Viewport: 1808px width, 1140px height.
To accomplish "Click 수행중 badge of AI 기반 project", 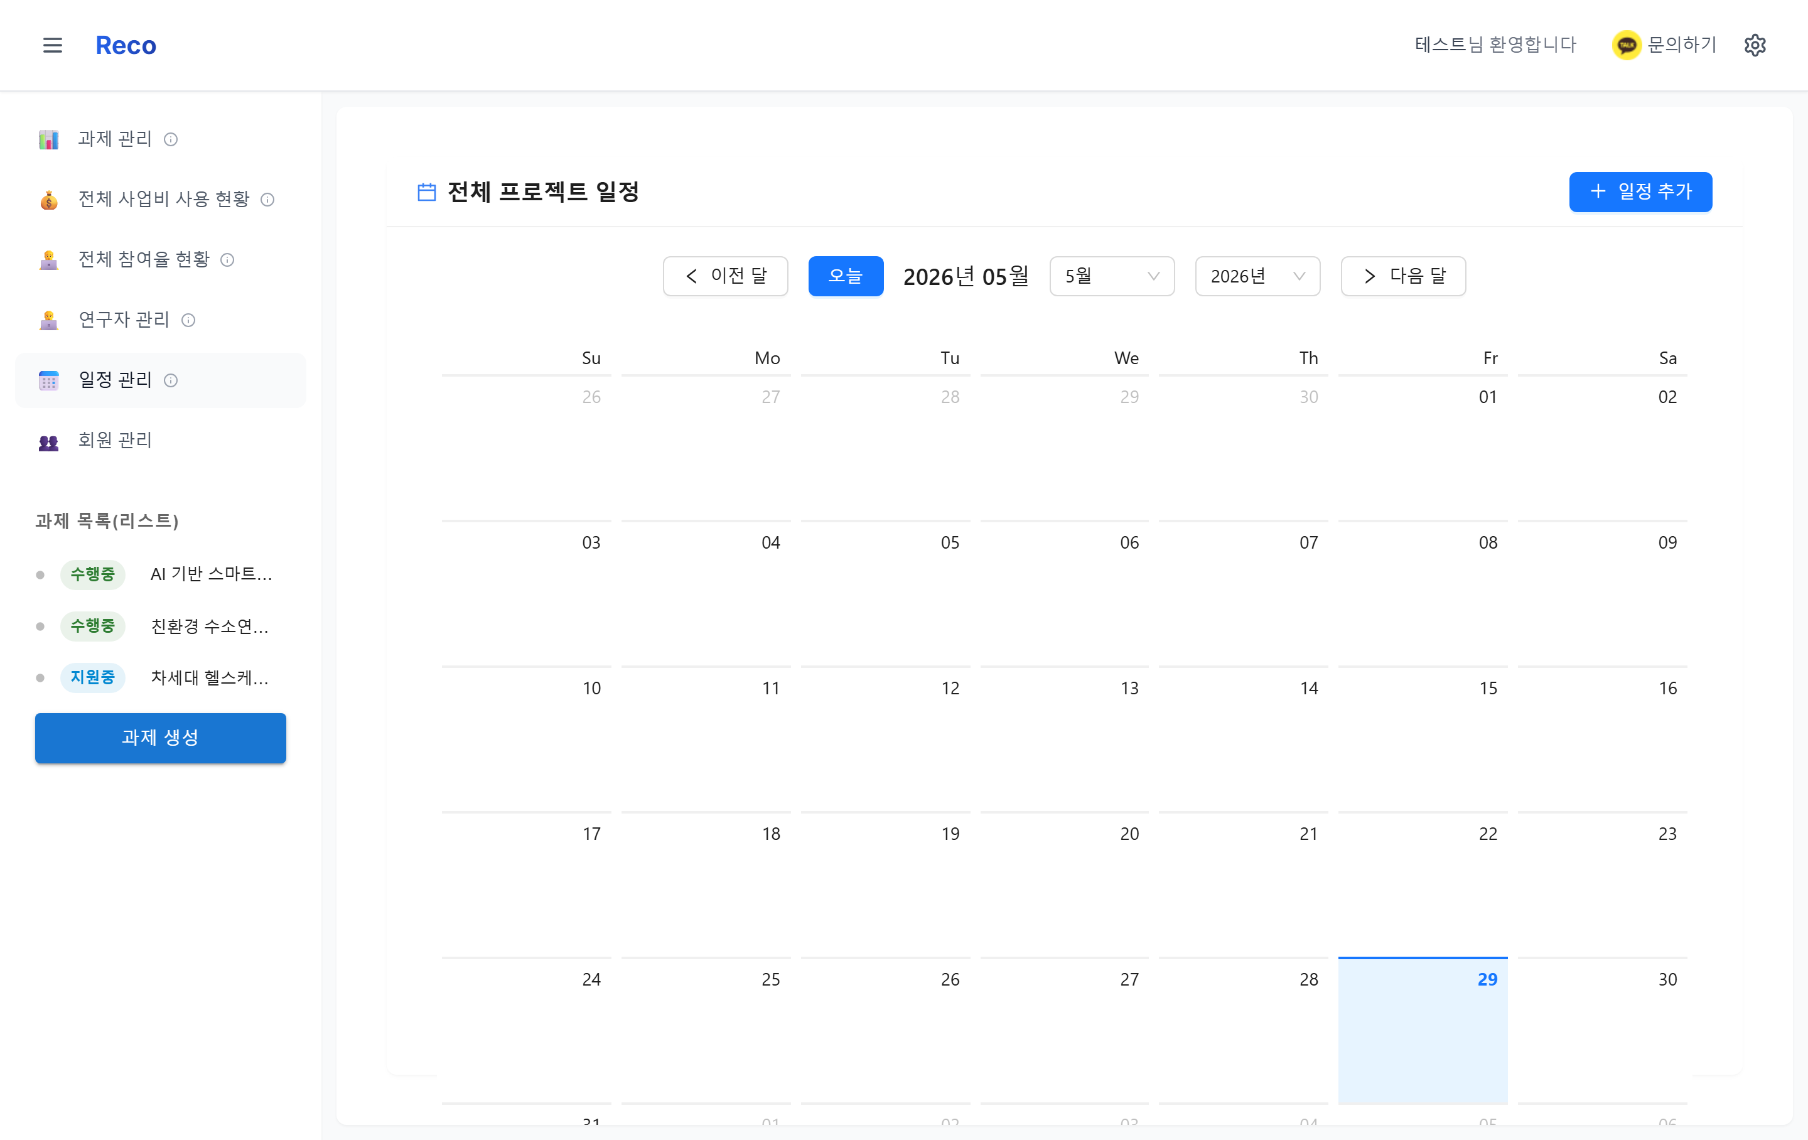I will tap(93, 574).
